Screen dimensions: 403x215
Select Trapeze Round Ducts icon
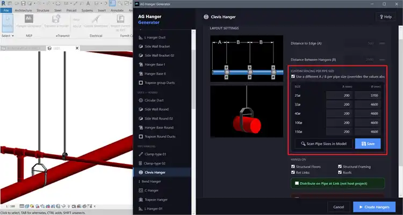141,137
